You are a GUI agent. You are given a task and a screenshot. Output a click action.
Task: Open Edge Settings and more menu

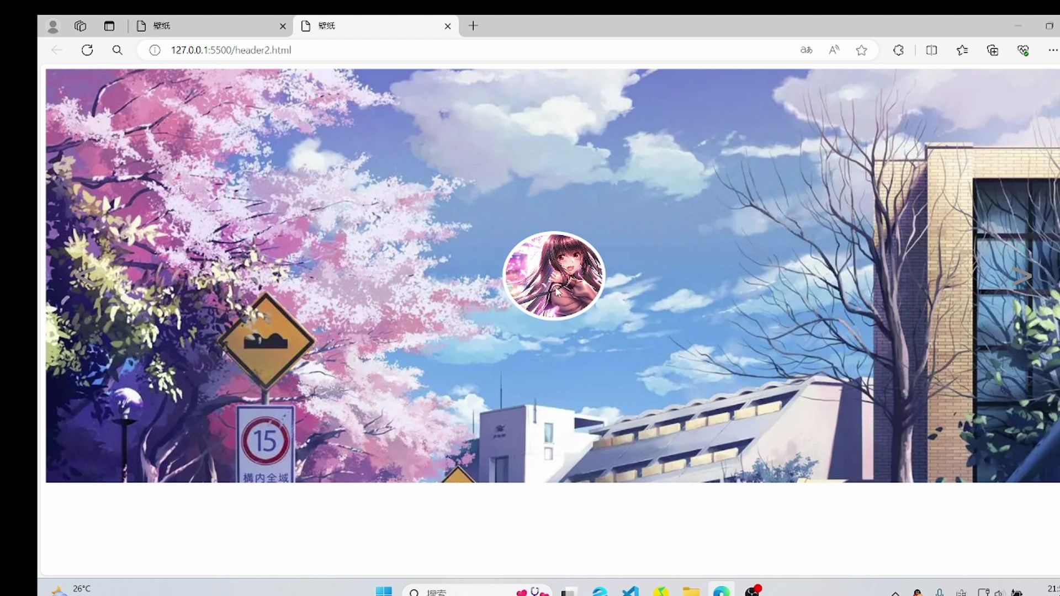(x=1053, y=50)
